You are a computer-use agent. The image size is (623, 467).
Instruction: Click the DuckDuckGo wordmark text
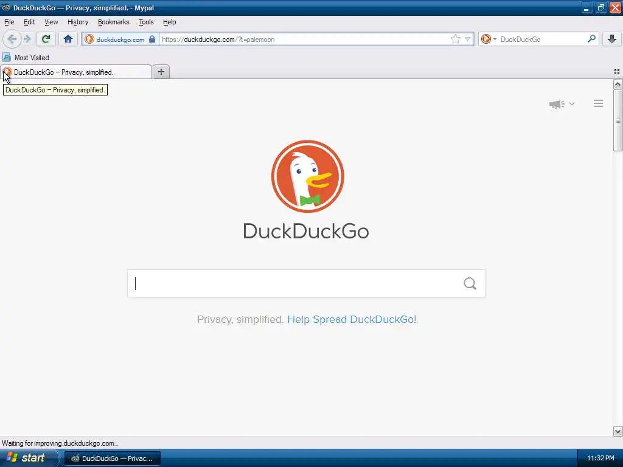coord(306,231)
